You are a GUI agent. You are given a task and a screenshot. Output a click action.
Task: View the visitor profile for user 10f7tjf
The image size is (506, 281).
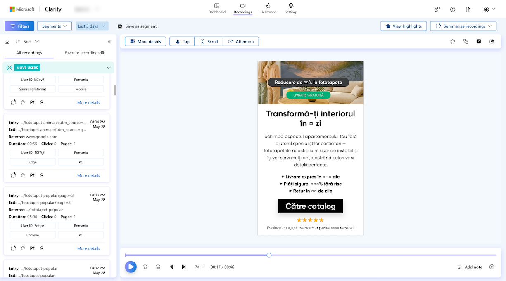[x=42, y=175]
